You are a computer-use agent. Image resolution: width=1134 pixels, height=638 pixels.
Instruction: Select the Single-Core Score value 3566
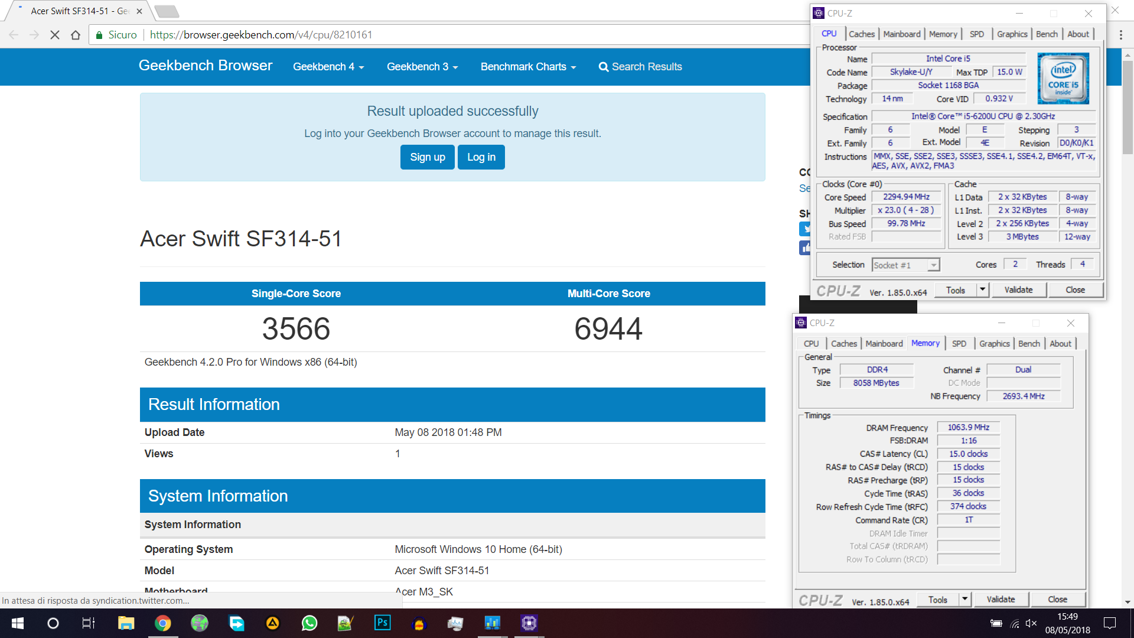pyautogui.click(x=296, y=328)
